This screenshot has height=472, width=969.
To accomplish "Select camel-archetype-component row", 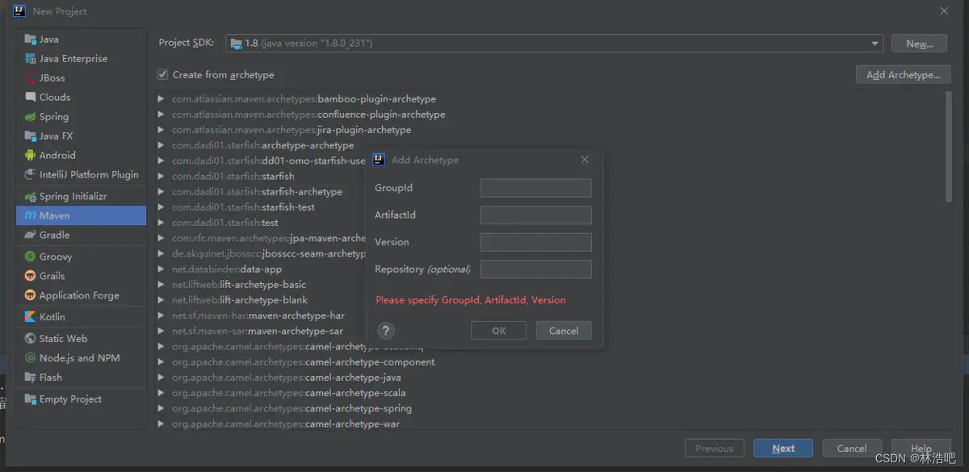I will (303, 361).
